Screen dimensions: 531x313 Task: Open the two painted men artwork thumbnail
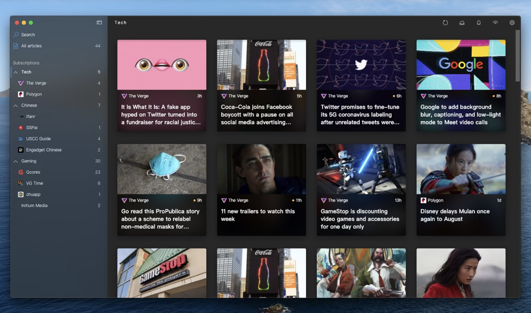click(x=361, y=273)
